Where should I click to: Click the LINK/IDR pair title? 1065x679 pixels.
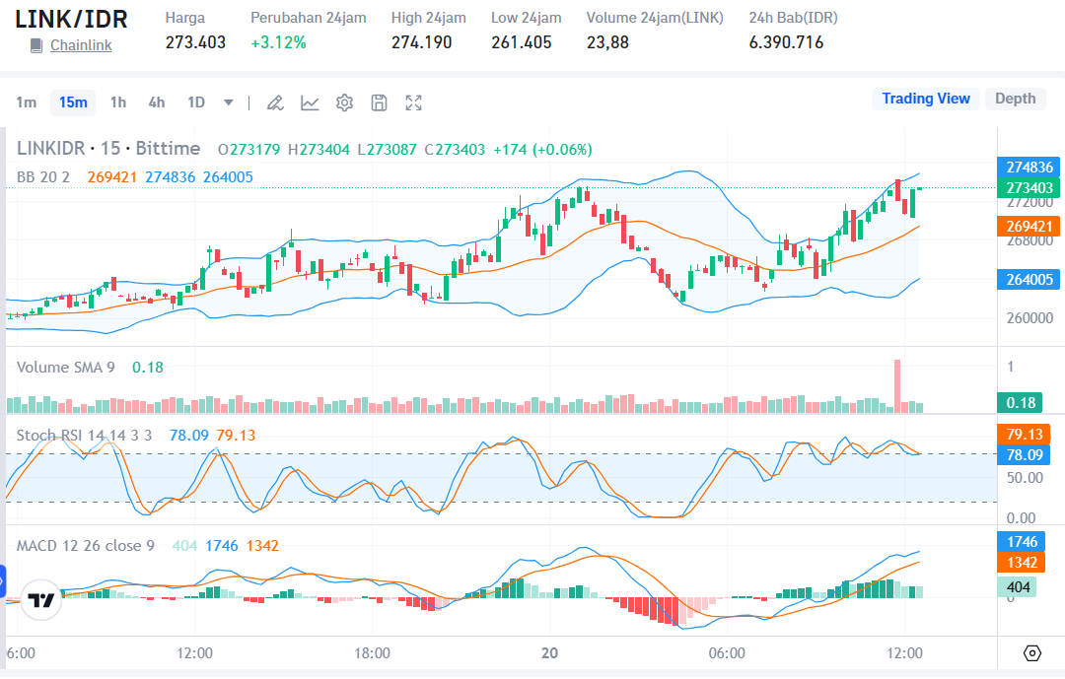71,19
